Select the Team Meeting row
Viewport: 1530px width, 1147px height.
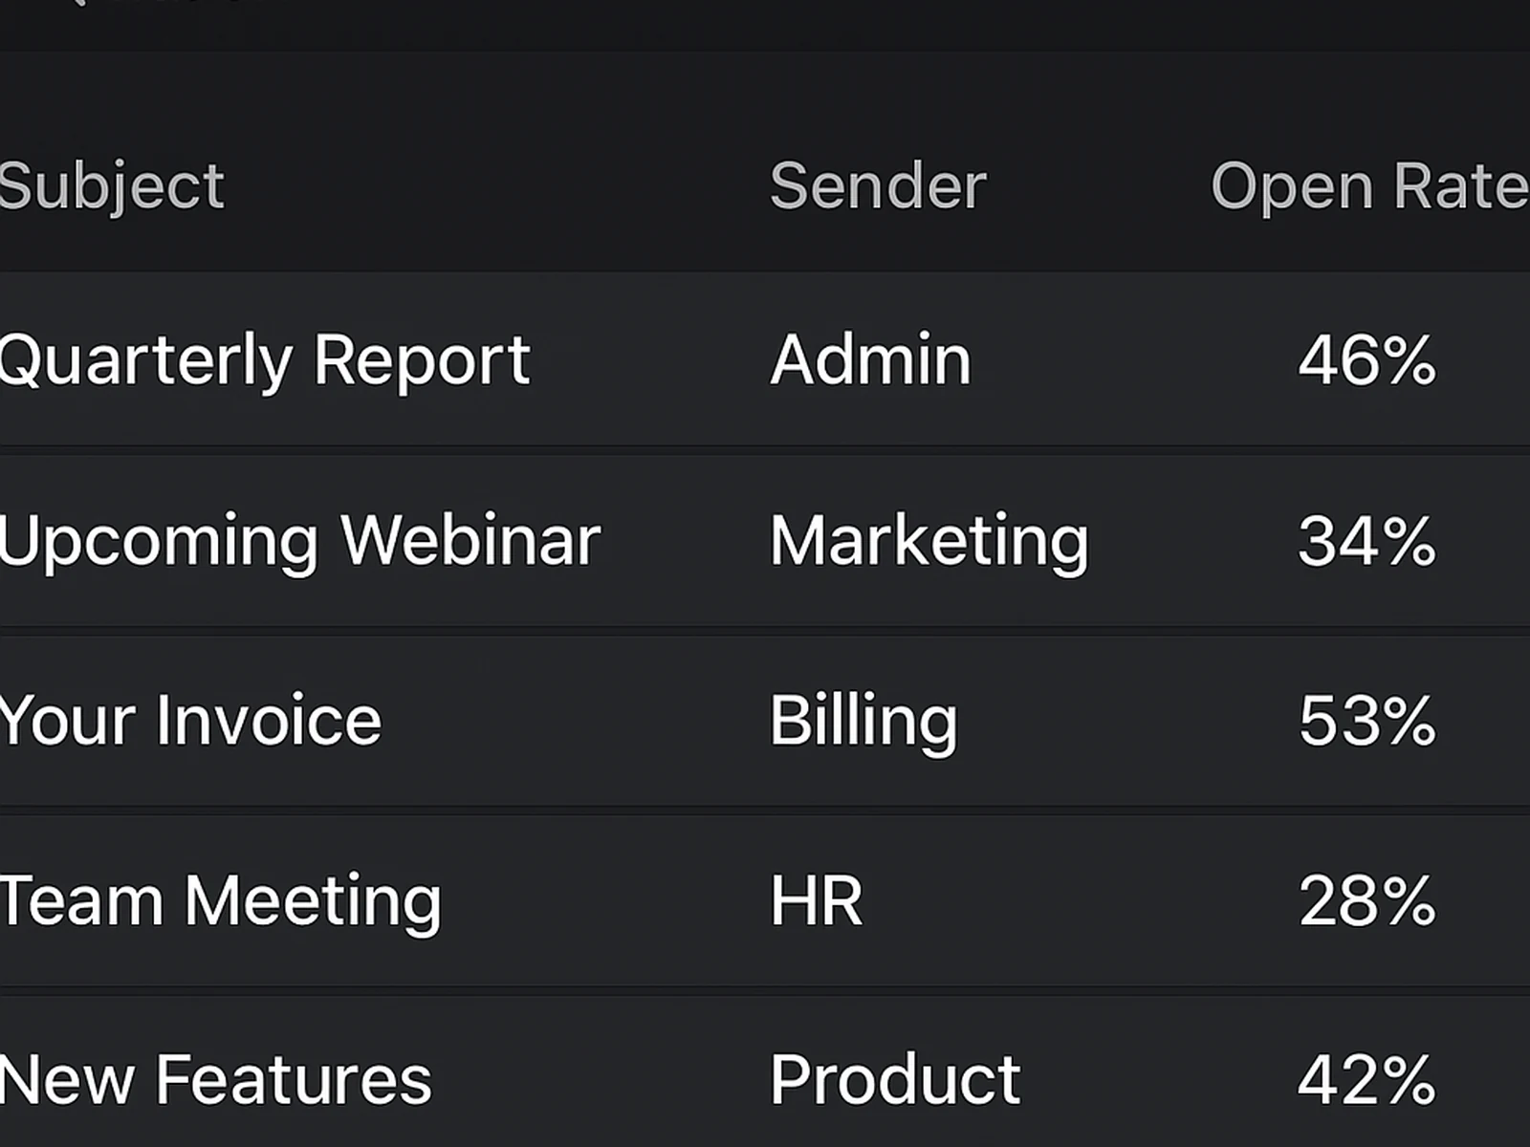point(669,897)
